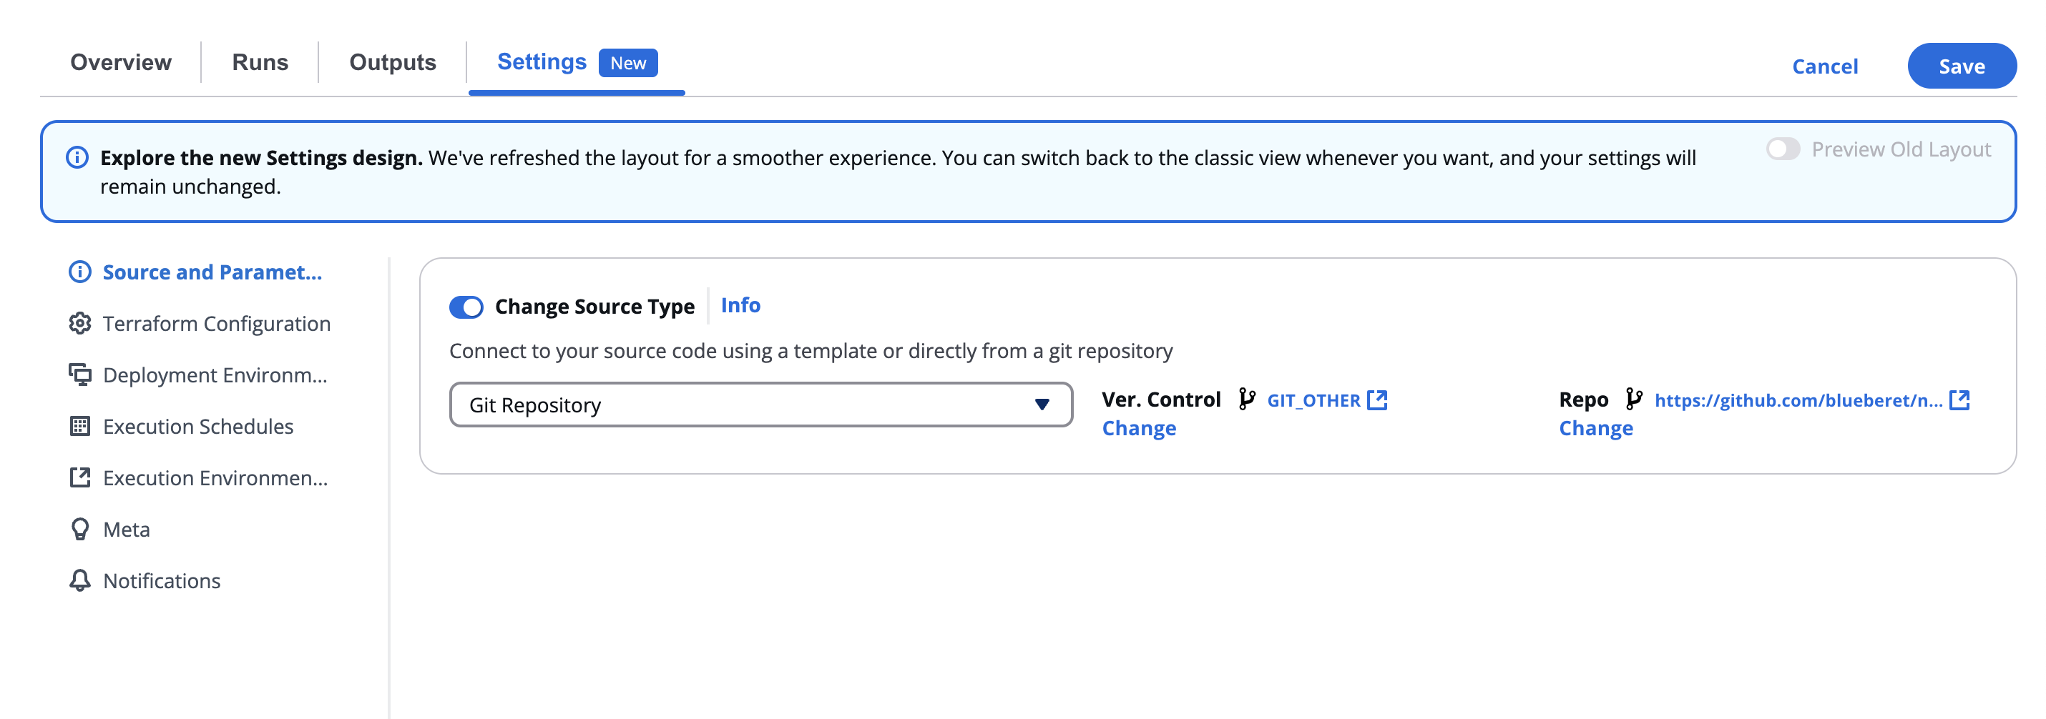Click the info icon in the new design banner
The height and width of the screenshot is (719, 2046).
[77, 157]
